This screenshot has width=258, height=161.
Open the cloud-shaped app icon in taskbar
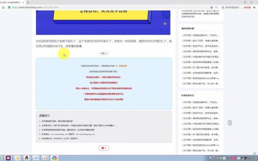pos(36,158)
